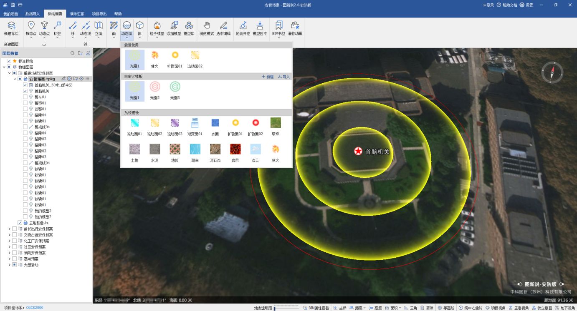Click the save icon in title bar

point(13,5)
